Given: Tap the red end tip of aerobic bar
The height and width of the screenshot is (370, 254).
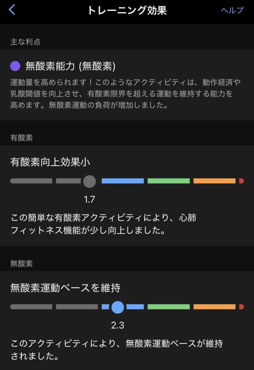Looking at the screenshot, I should [241, 181].
